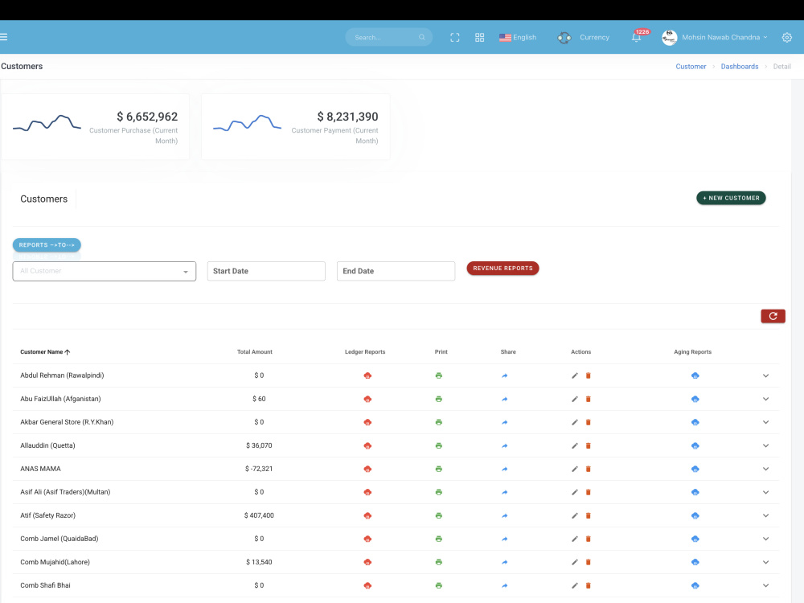Share Atif (Safety Razor) record
Viewport: 804px width, 603px height.
(x=505, y=516)
